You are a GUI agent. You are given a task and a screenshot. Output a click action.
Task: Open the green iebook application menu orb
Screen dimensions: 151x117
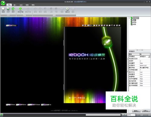tap(3, 3)
